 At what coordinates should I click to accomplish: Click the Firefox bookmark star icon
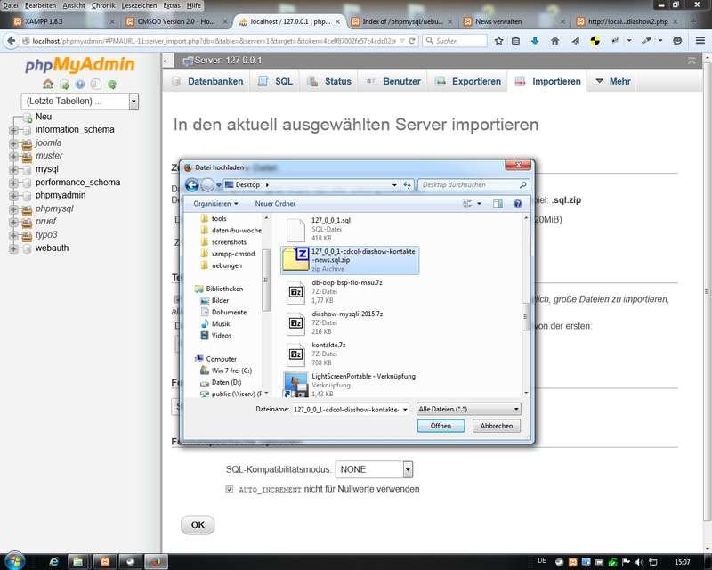click(x=499, y=41)
